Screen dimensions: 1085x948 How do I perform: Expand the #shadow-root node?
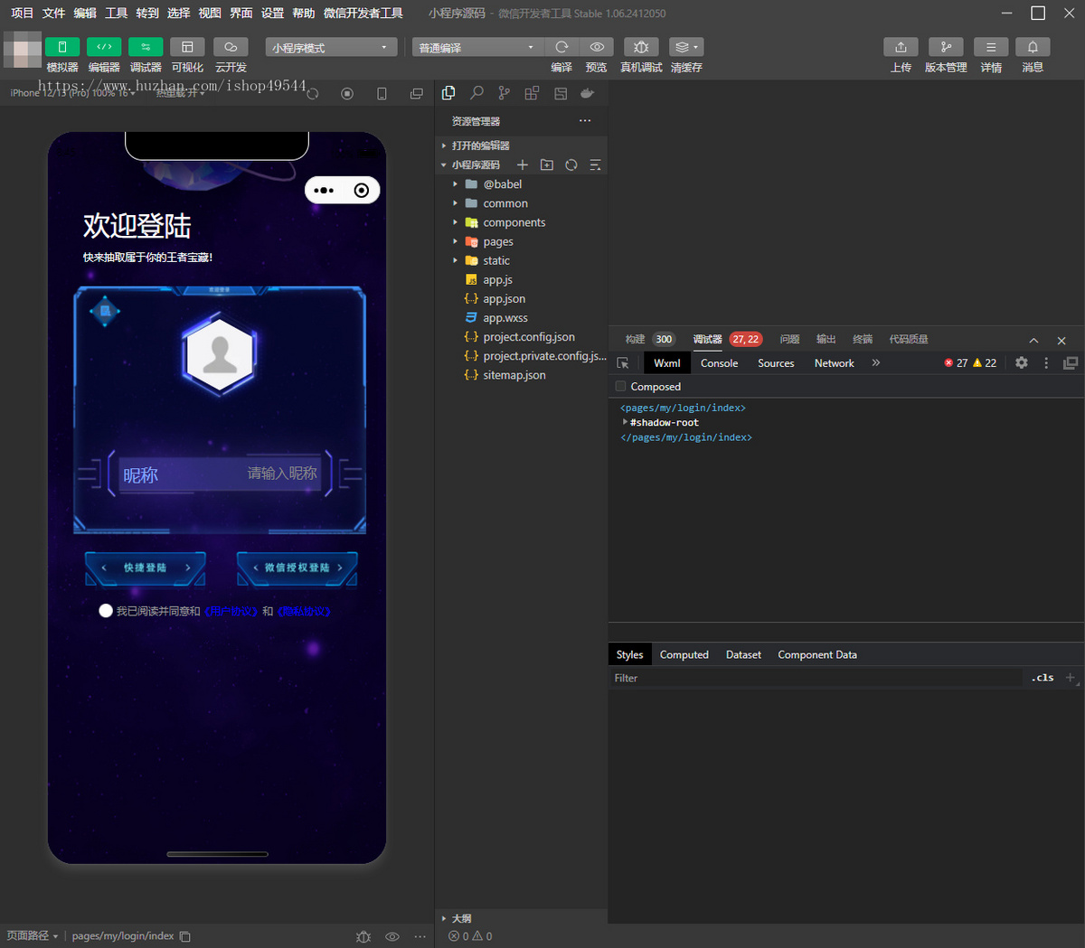coord(625,422)
